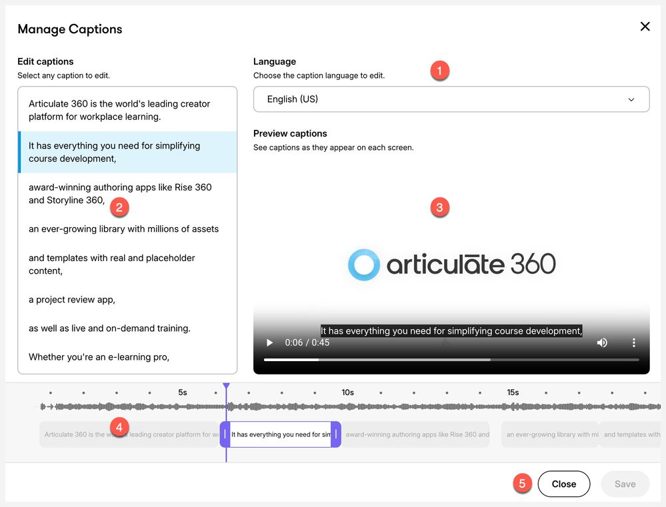Click the caption overlay text in video
666x507 pixels.
pyautogui.click(x=451, y=330)
